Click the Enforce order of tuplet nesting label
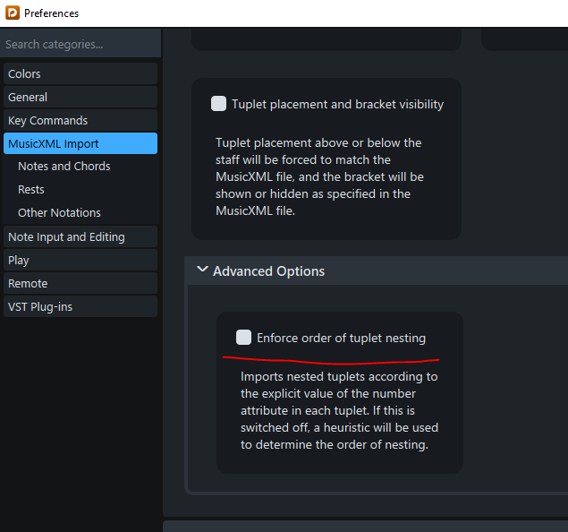Screen dimensions: 568x532 point(341,338)
